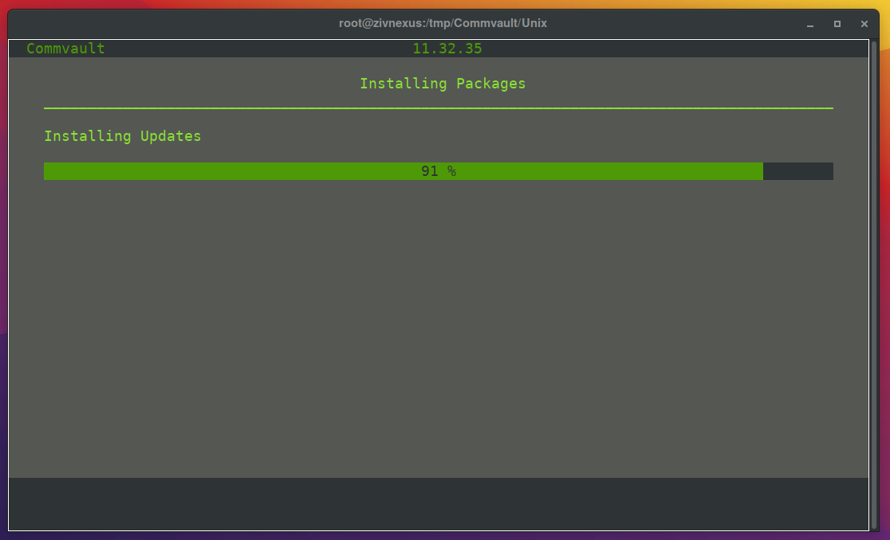This screenshot has width=890, height=540.
Task: Click blank space right of Installing Updates text
Action: pos(518,136)
